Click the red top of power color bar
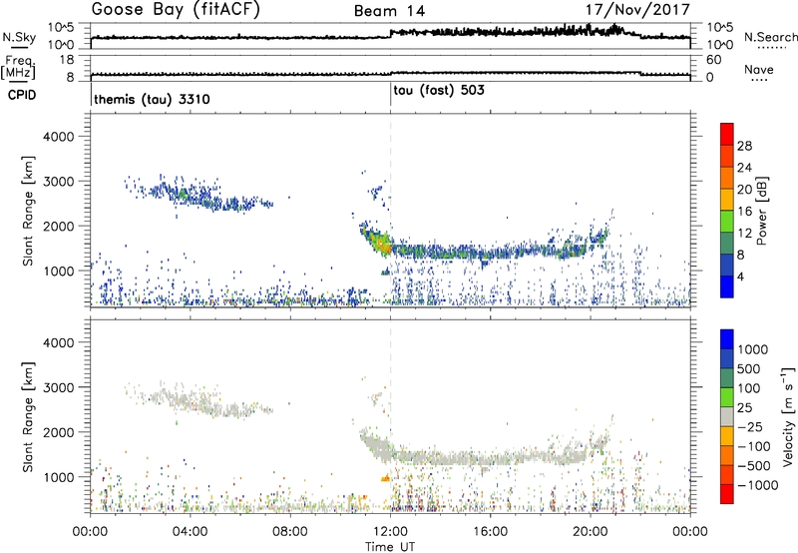 (x=727, y=134)
